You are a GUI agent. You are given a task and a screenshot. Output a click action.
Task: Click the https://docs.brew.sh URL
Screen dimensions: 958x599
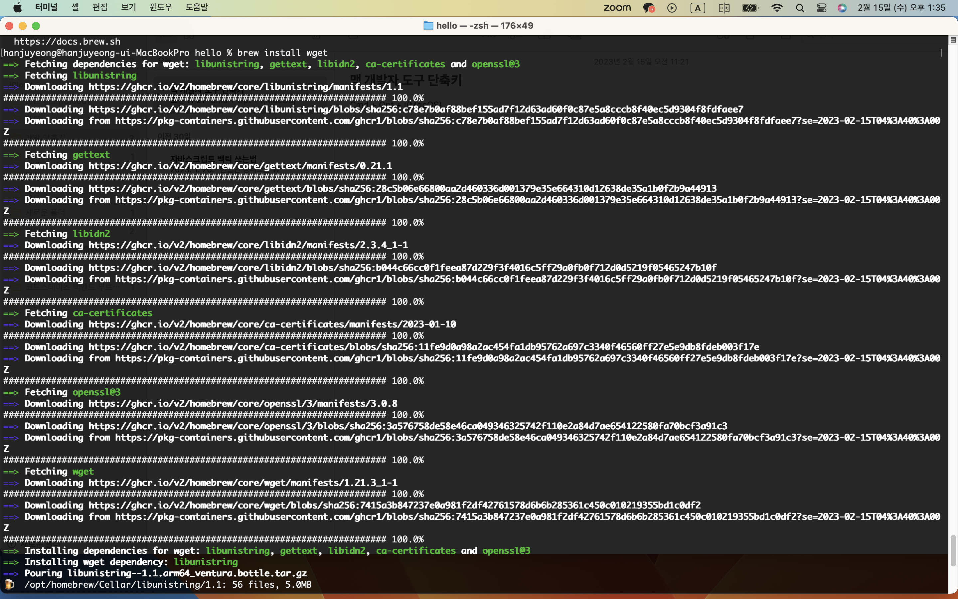tap(67, 41)
